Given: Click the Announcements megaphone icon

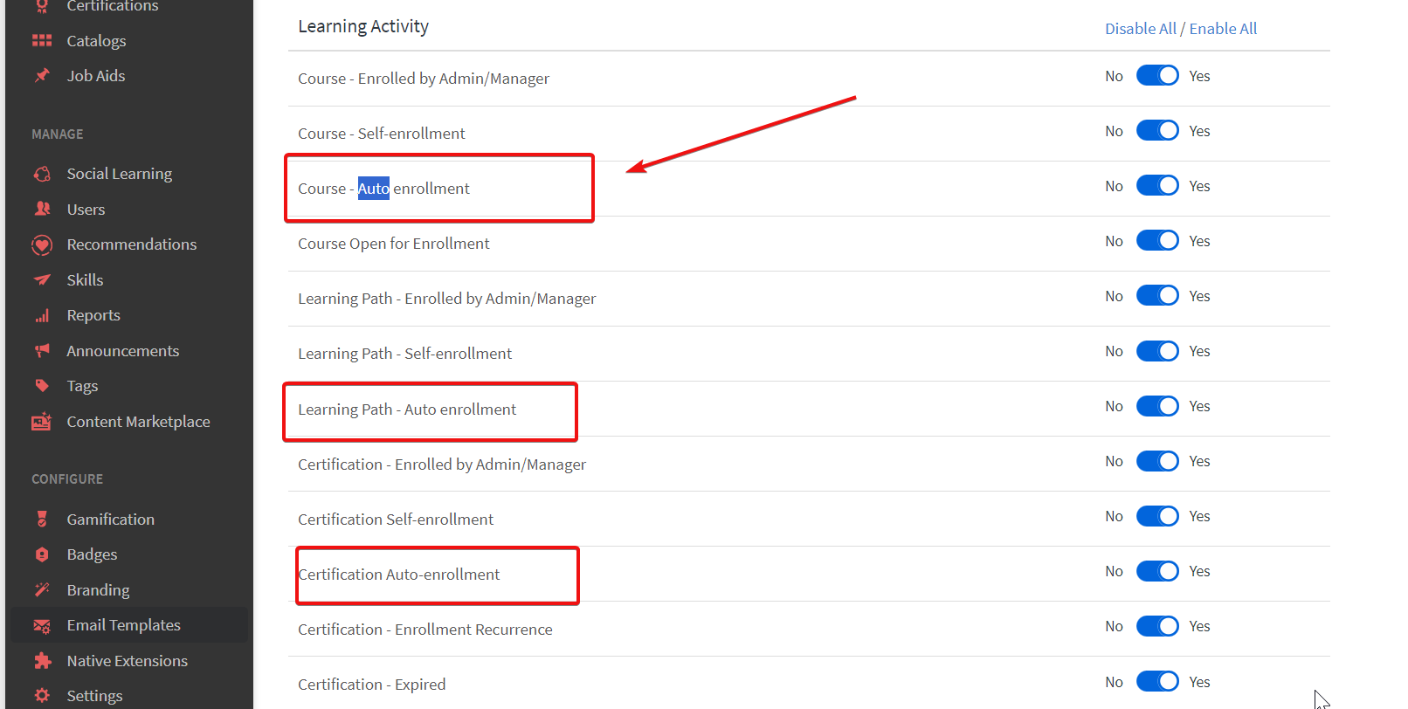Looking at the screenshot, I should click(x=42, y=351).
